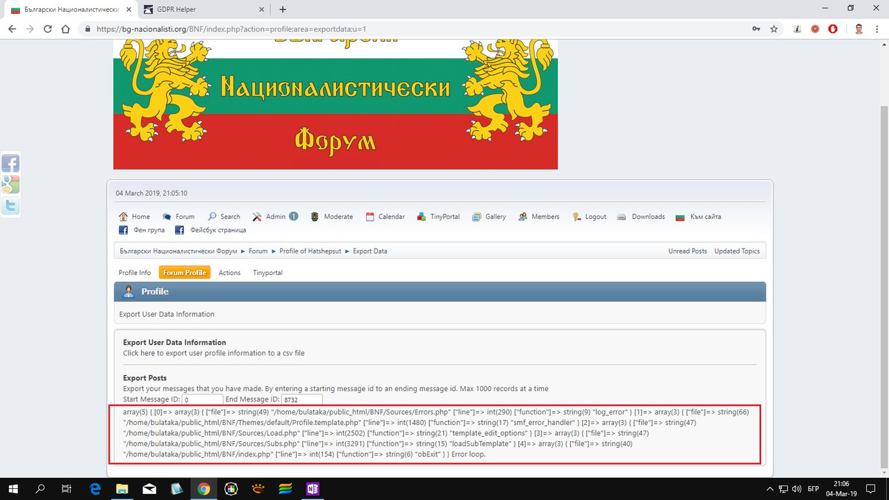
Task: Switch to the Profile Info tab
Action: point(135,273)
